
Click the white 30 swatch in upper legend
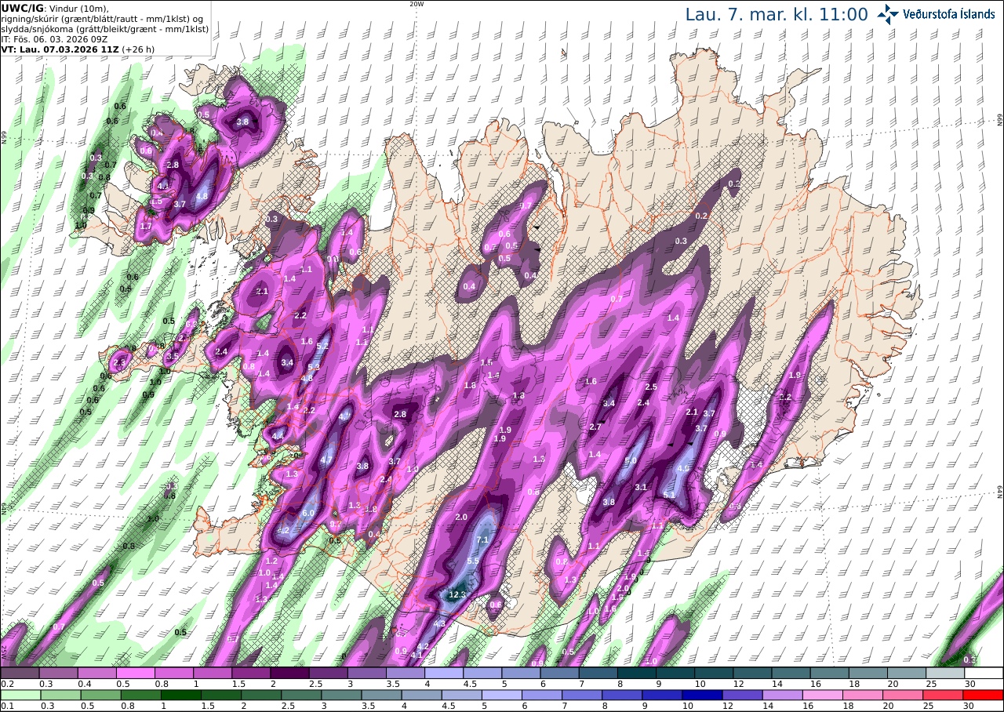984,673
